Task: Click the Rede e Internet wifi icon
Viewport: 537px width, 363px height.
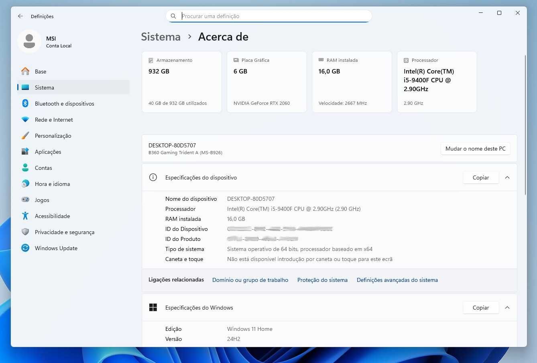Action: click(x=25, y=120)
